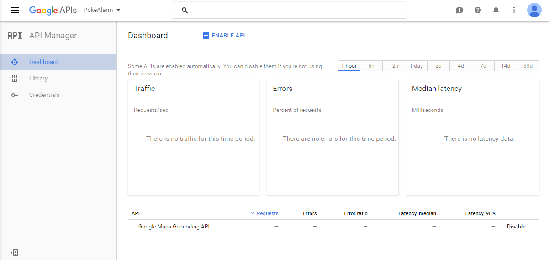Open the help question mark icon
This screenshot has height=260, width=549.
click(x=478, y=10)
